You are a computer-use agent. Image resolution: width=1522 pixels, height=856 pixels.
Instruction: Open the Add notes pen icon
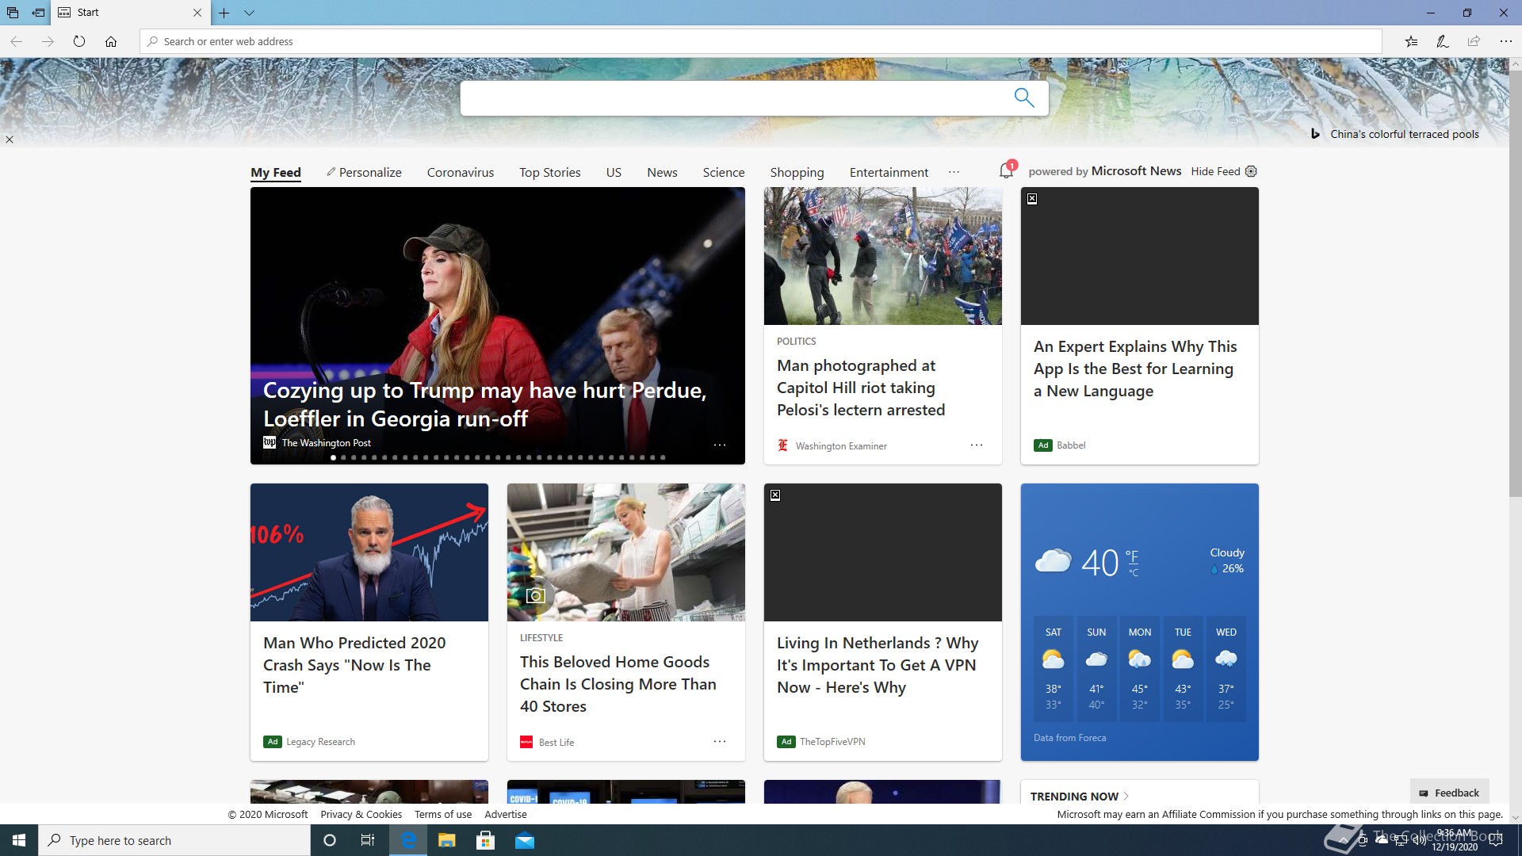coord(1443,41)
